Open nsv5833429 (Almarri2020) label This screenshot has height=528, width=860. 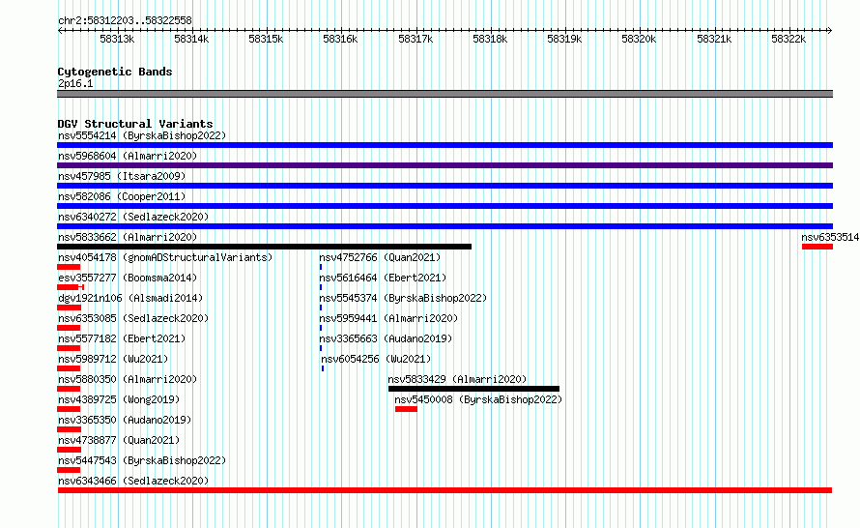(457, 379)
